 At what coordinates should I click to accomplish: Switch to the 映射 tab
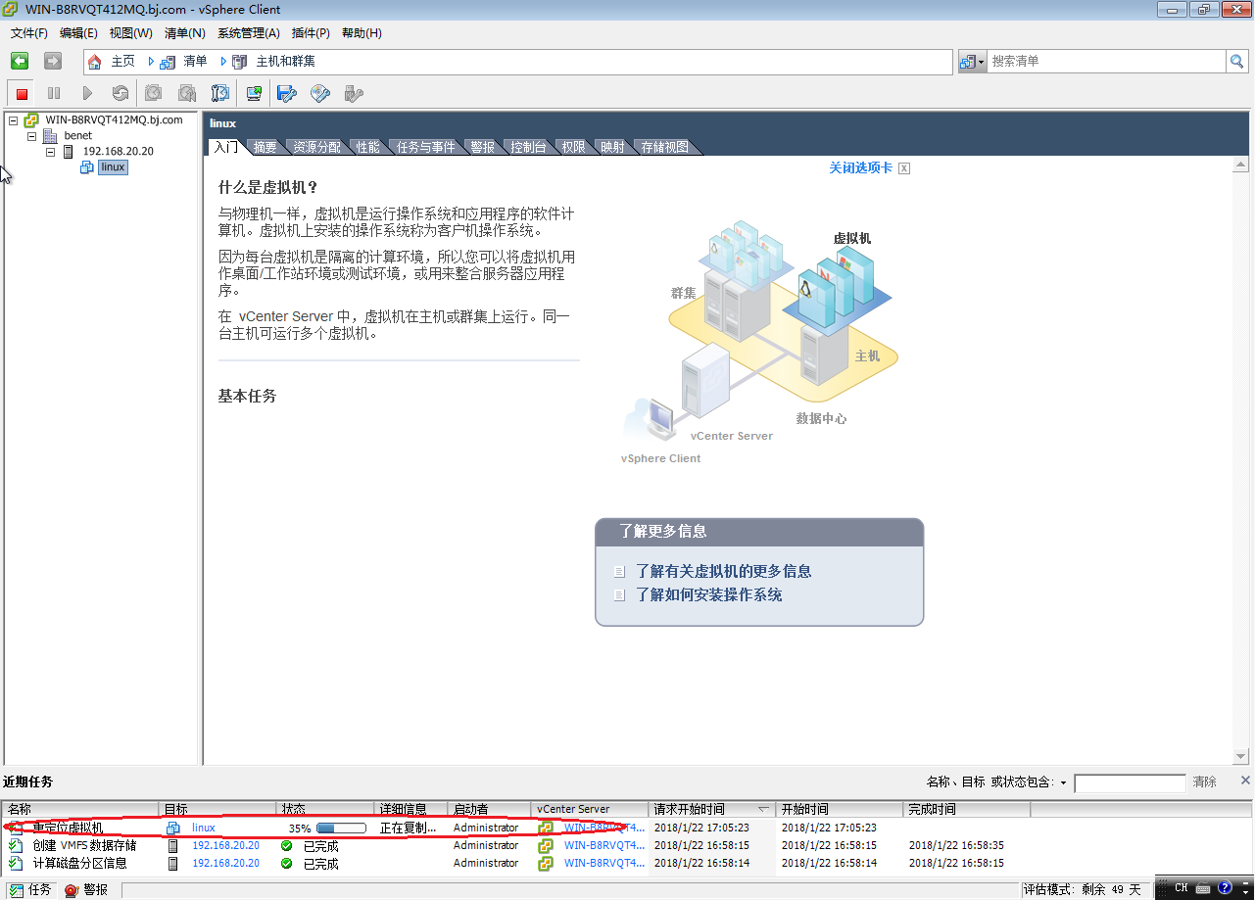pos(612,147)
